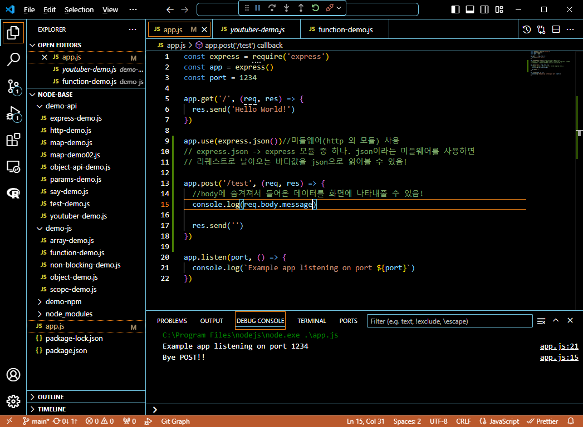The width and height of the screenshot is (583, 427).
Task: Open the Run and Debug view
Action: point(13,113)
